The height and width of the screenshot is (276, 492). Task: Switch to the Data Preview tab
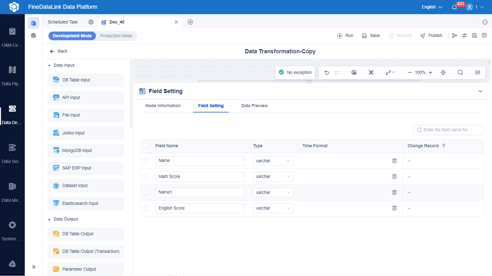(254, 106)
